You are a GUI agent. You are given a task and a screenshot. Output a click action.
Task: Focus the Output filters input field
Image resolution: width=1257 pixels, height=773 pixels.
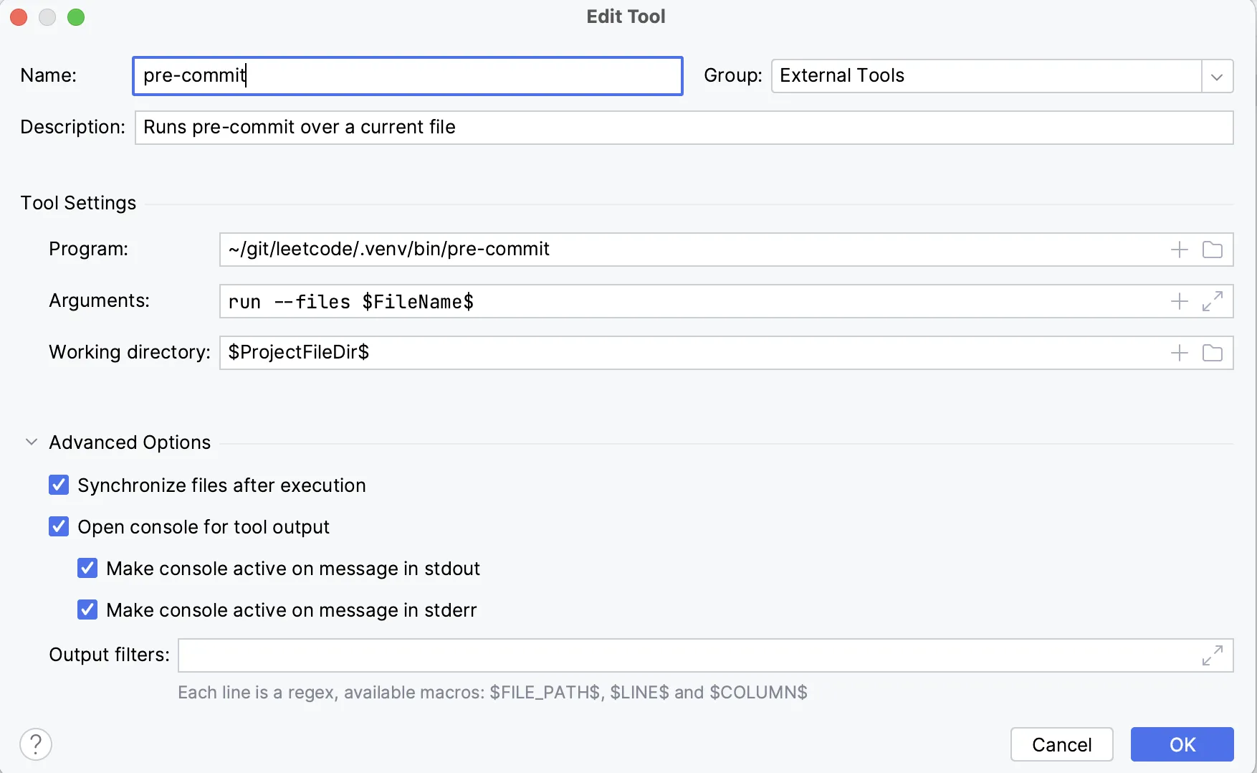click(688, 655)
